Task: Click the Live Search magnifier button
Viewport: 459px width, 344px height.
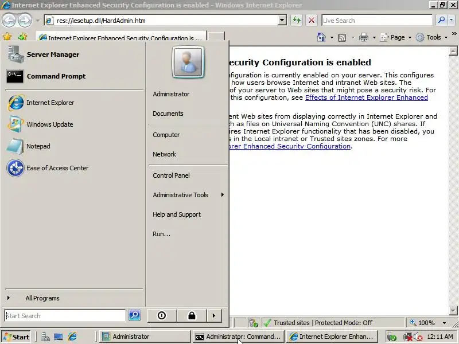Action: (441, 20)
